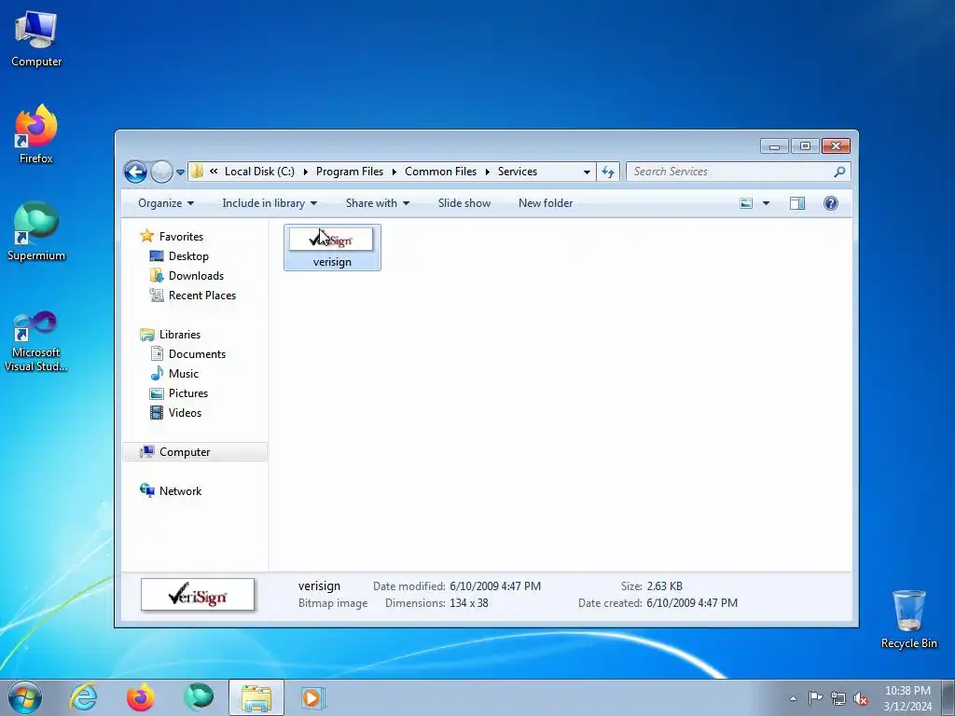Open Action Center flag icon

[815, 698]
